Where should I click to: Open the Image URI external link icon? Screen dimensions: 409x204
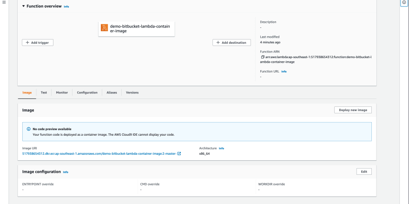pos(179,154)
